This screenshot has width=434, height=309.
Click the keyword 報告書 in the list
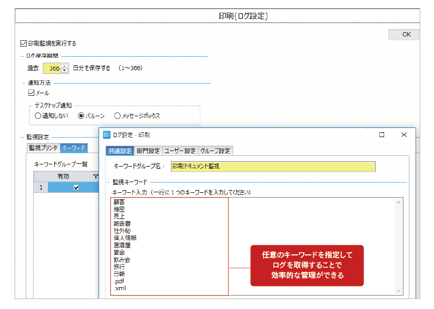[x=122, y=223]
